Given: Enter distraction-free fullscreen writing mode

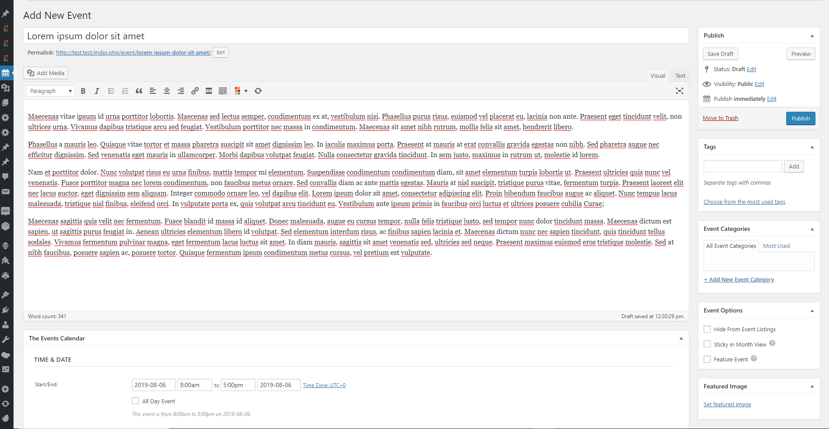Looking at the screenshot, I should (680, 91).
